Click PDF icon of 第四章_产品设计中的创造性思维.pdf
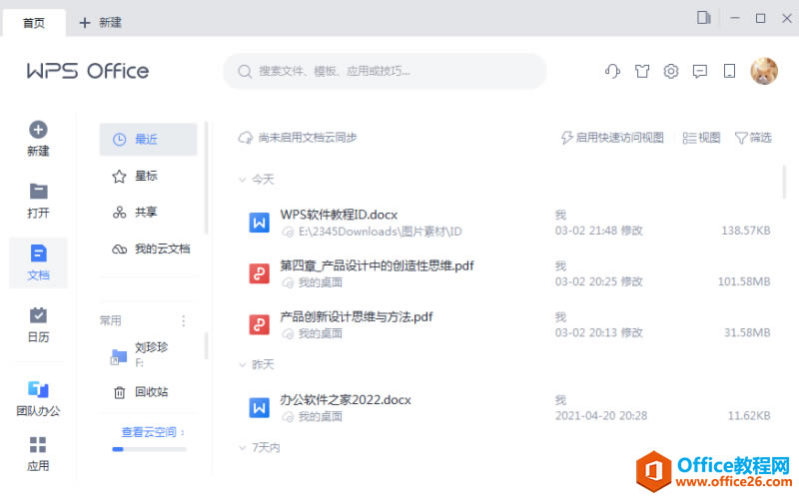Image resolution: width=799 pixels, height=499 pixels. pos(259,273)
